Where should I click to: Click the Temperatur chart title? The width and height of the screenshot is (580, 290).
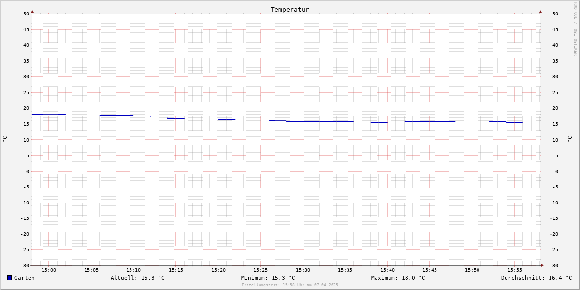pos(290,9)
